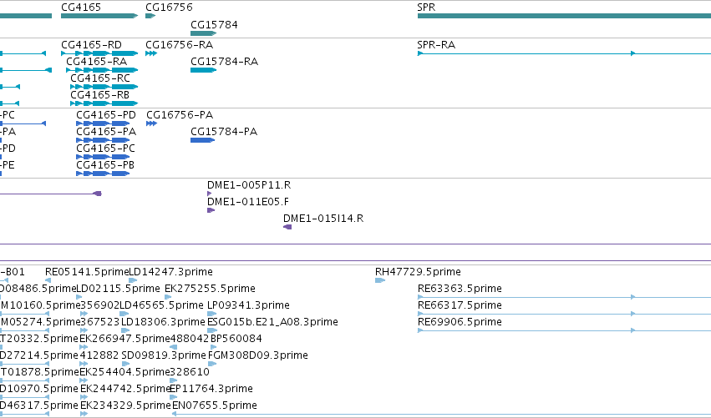Screen dimensions: 711x418
Task: Click the LP09341.3prime EST label
Action: click(248, 305)
